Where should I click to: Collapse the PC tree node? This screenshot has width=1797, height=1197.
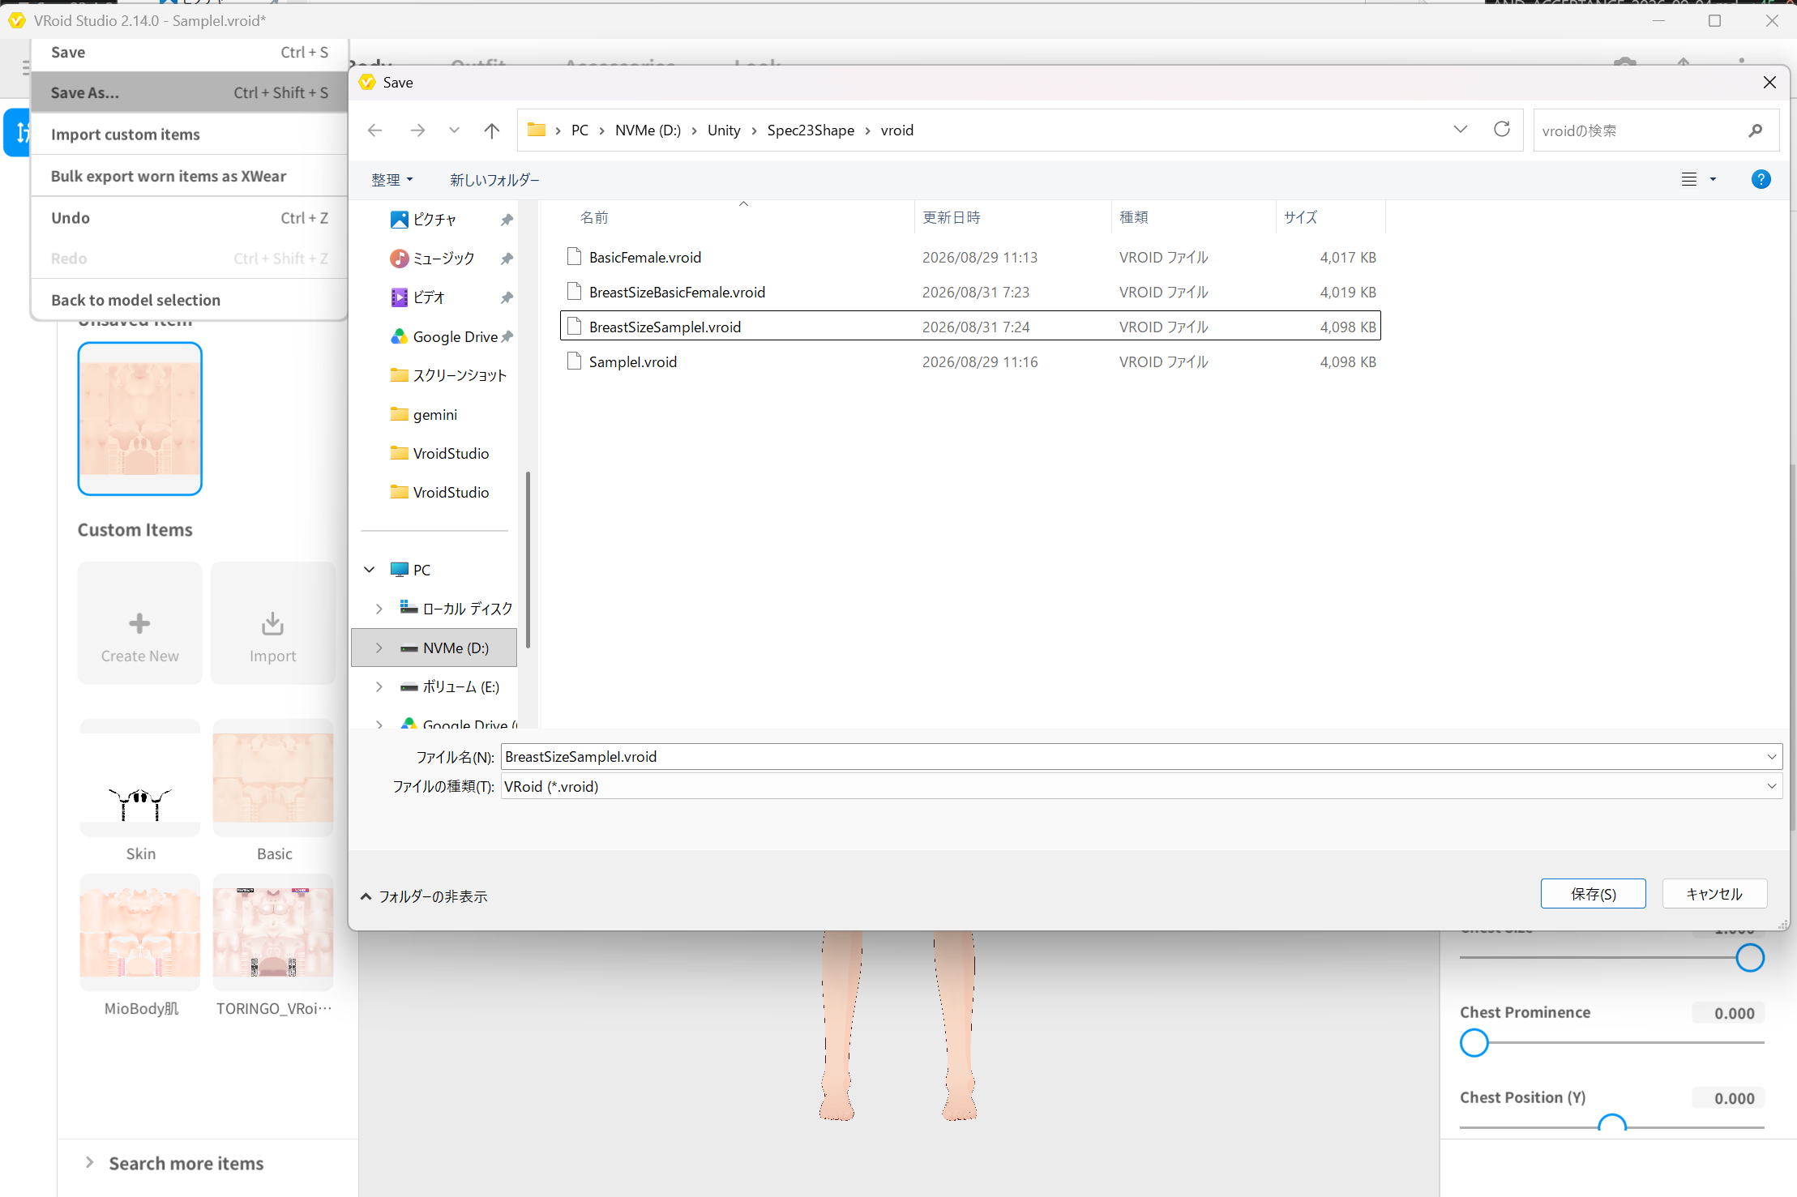click(370, 570)
